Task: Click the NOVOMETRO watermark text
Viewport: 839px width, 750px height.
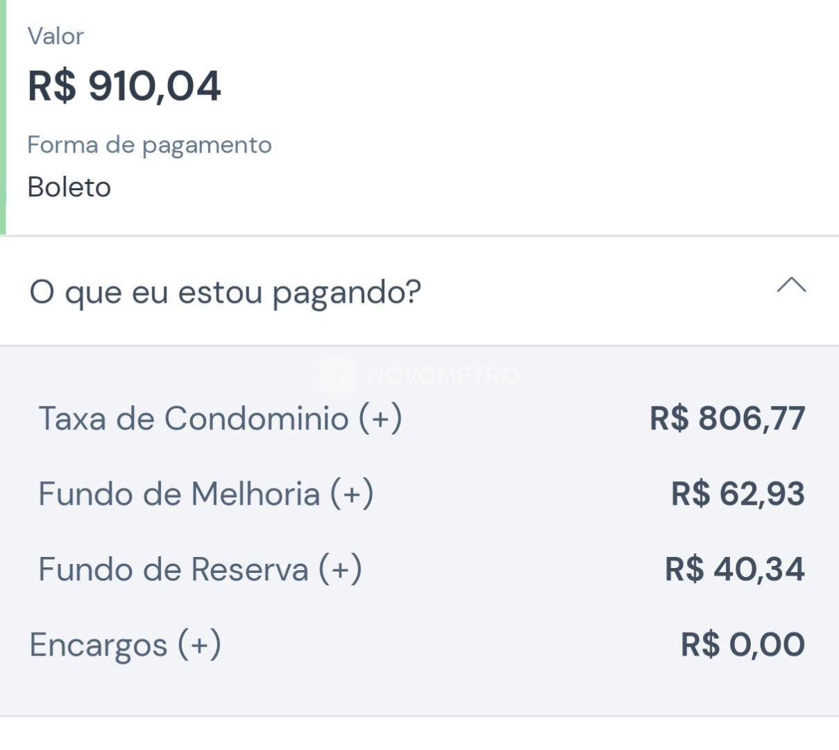Action: [443, 375]
